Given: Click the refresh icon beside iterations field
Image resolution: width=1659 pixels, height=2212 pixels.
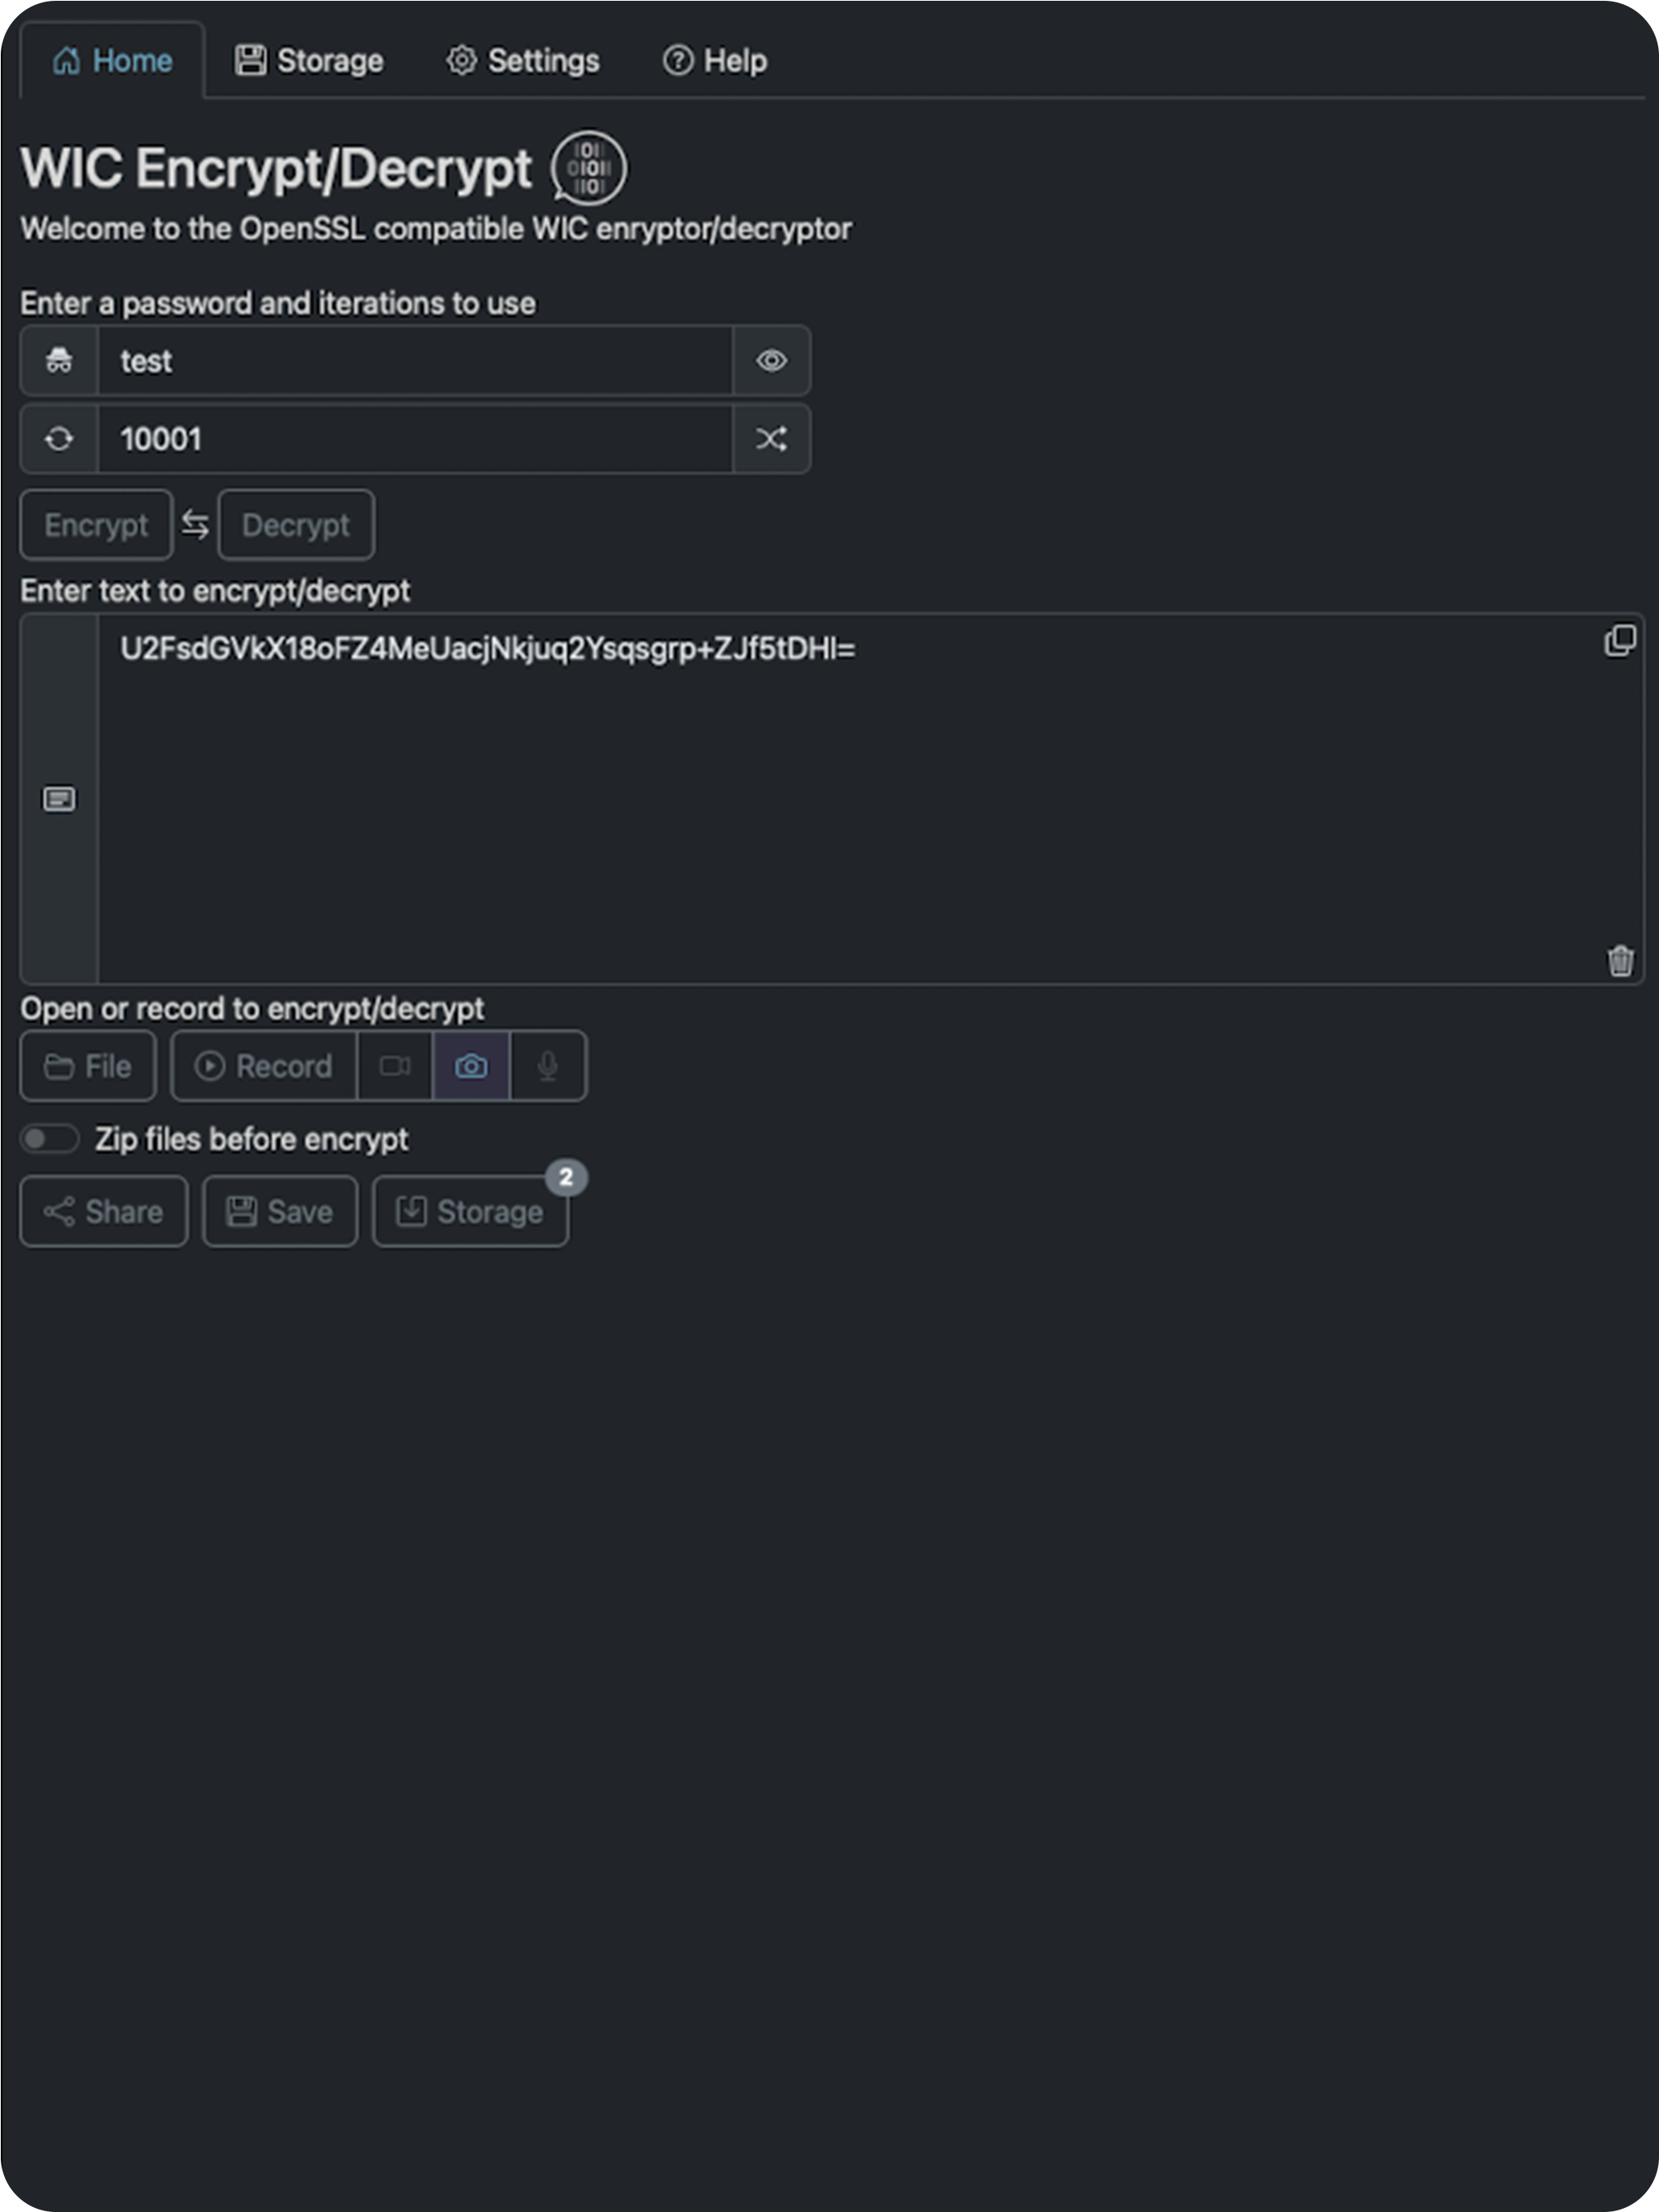Looking at the screenshot, I should click(59, 438).
